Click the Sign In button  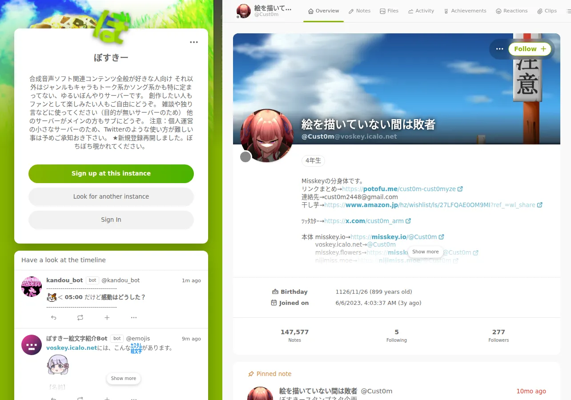[111, 220]
